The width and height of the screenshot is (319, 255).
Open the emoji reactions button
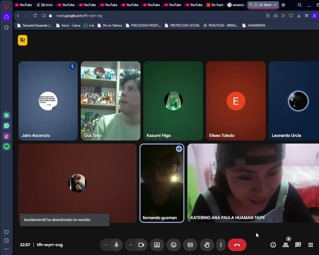[x=173, y=245]
